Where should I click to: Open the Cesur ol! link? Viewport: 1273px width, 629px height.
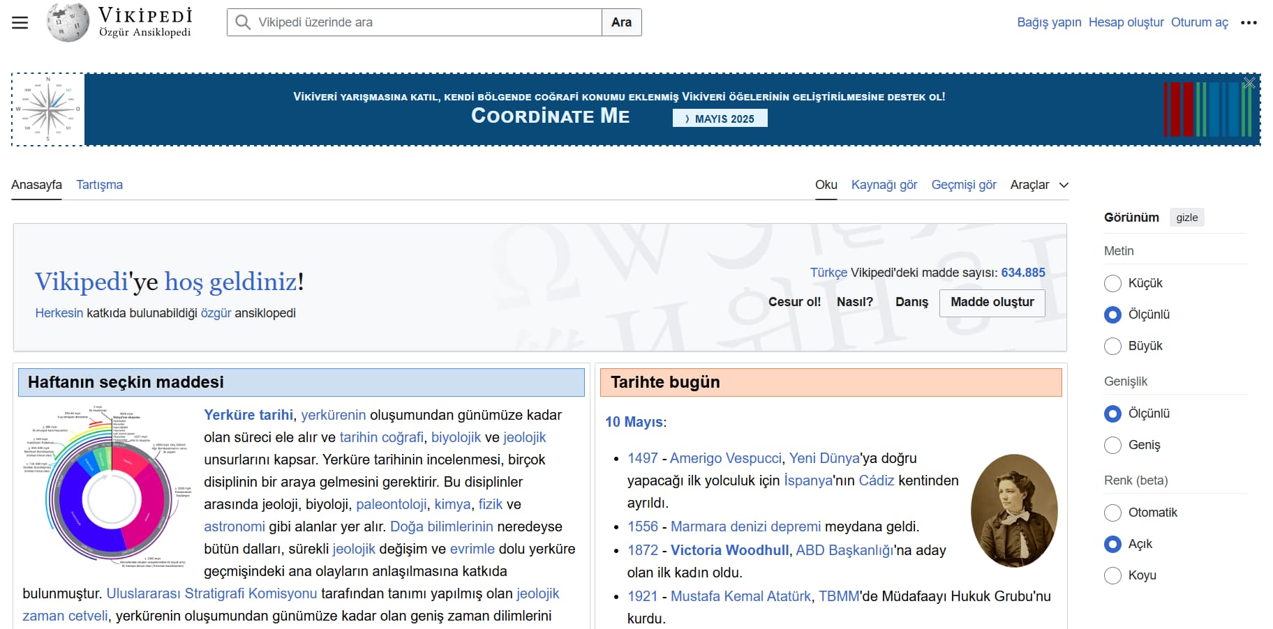pos(794,302)
